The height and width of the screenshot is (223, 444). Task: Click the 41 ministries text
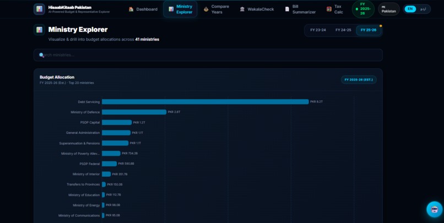147,39
